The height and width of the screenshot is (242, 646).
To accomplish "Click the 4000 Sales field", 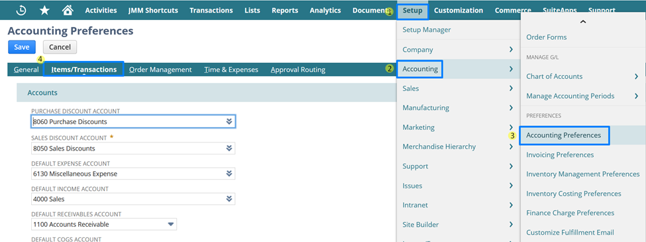I will pyautogui.click(x=133, y=199).
